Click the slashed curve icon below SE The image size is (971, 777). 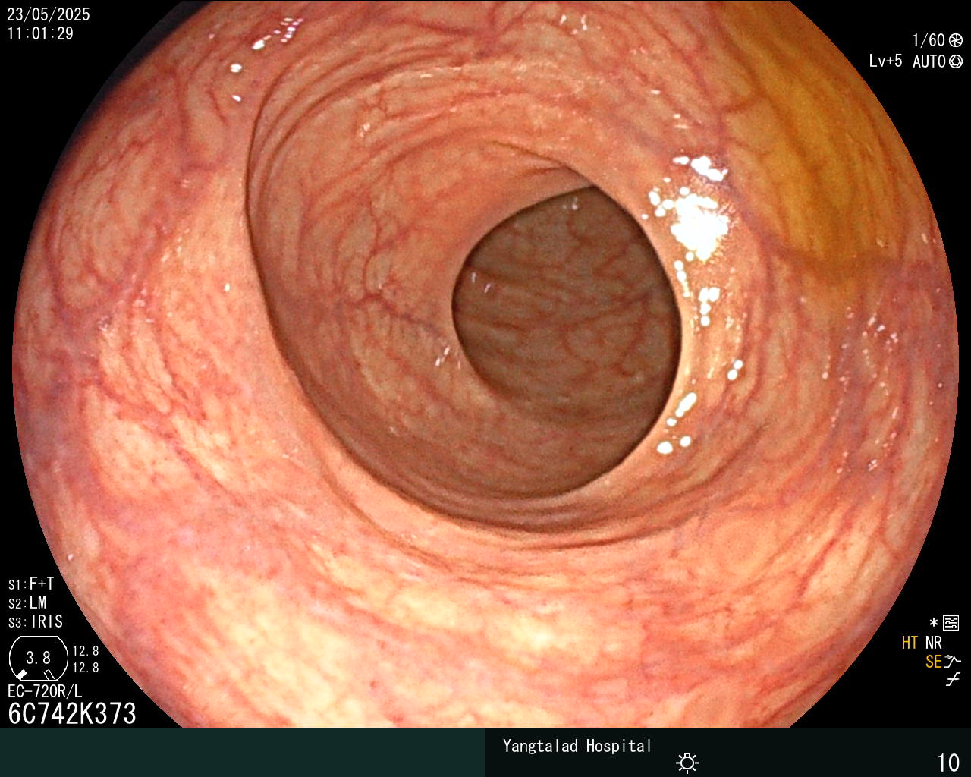[953, 679]
